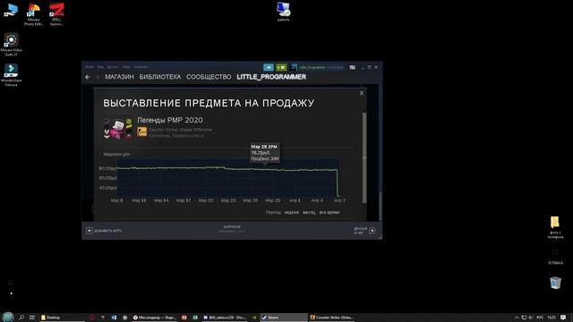The image size is (573, 322).
Task: Select the top-left computer desktop icon
Action: pos(11,10)
